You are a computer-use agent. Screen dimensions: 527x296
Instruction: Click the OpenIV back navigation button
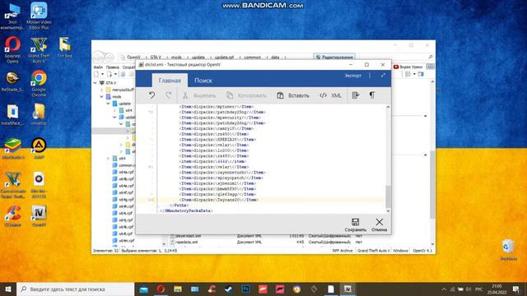[x=98, y=57]
